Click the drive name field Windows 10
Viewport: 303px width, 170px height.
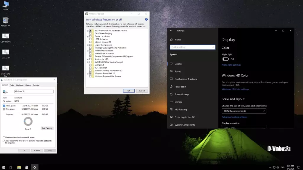(x=34, y=91)
